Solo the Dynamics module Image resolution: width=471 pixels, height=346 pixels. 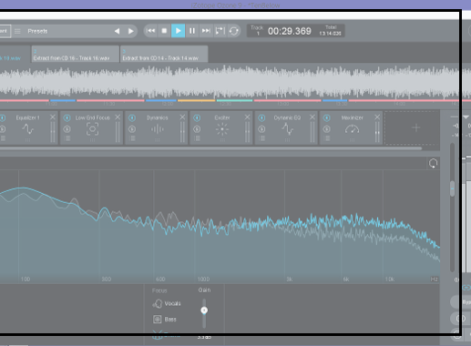pos(132,129)
